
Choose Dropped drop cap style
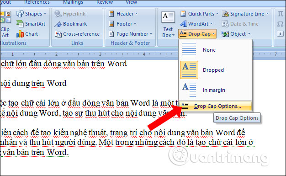point(216,70)
